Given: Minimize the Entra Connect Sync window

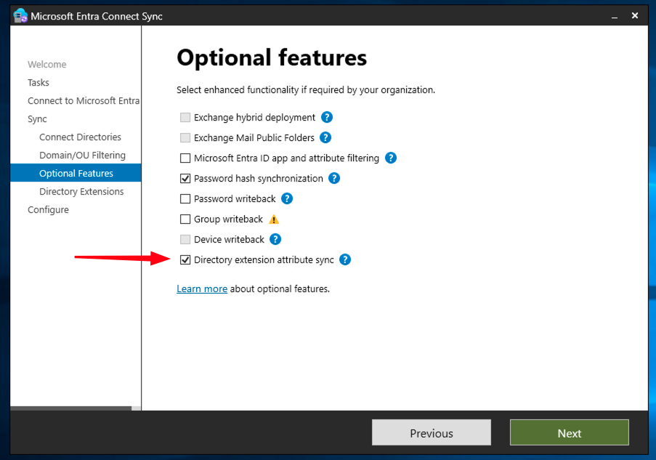Looking at the screenshot, I should 614,16.
